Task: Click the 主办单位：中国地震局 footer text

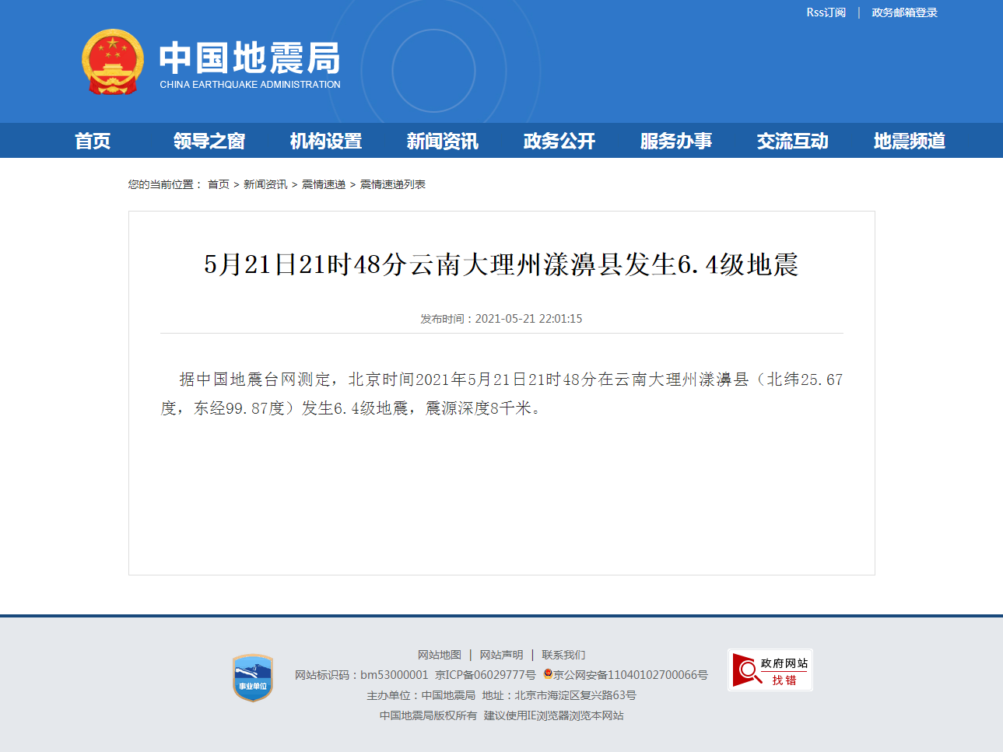Action: [421, 695]
